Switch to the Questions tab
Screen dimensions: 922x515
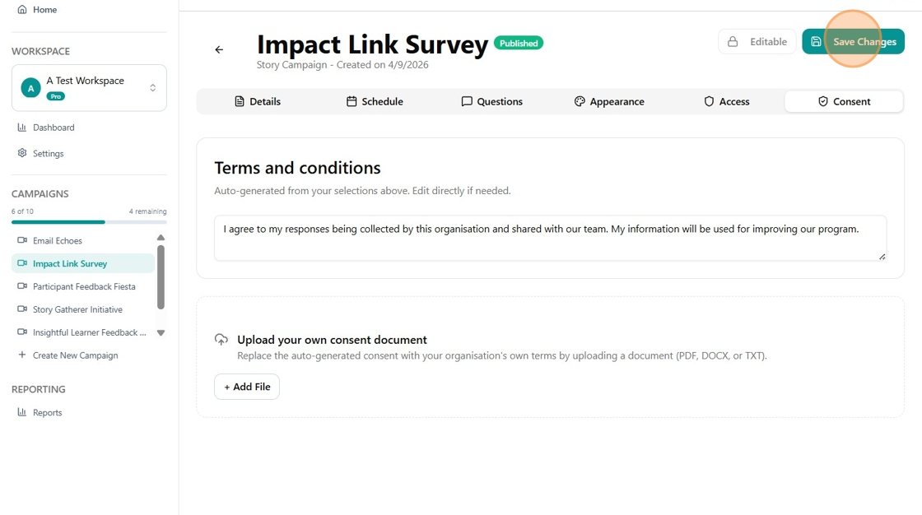[x=491, y=101]
